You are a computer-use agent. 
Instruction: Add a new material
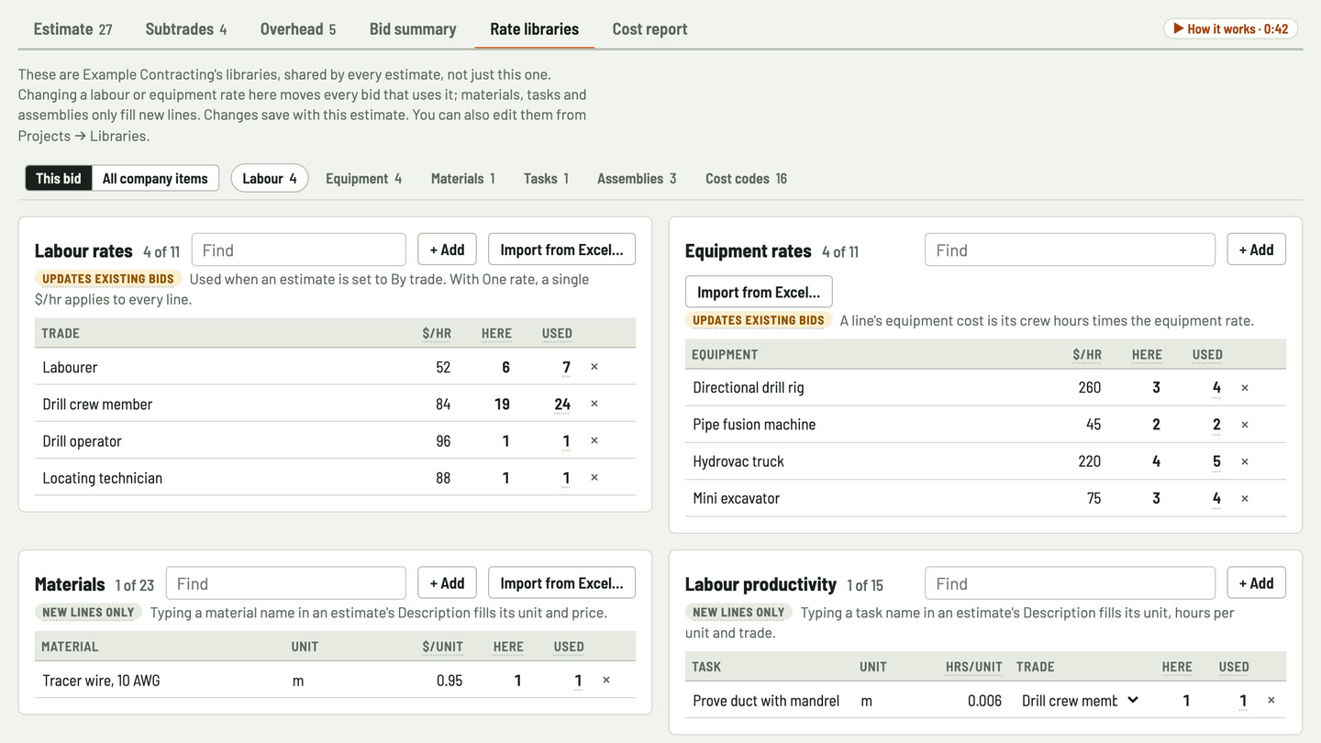coord(448,582)
